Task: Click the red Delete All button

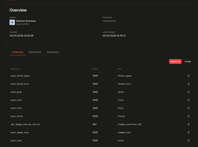Action: click(175, 62)
